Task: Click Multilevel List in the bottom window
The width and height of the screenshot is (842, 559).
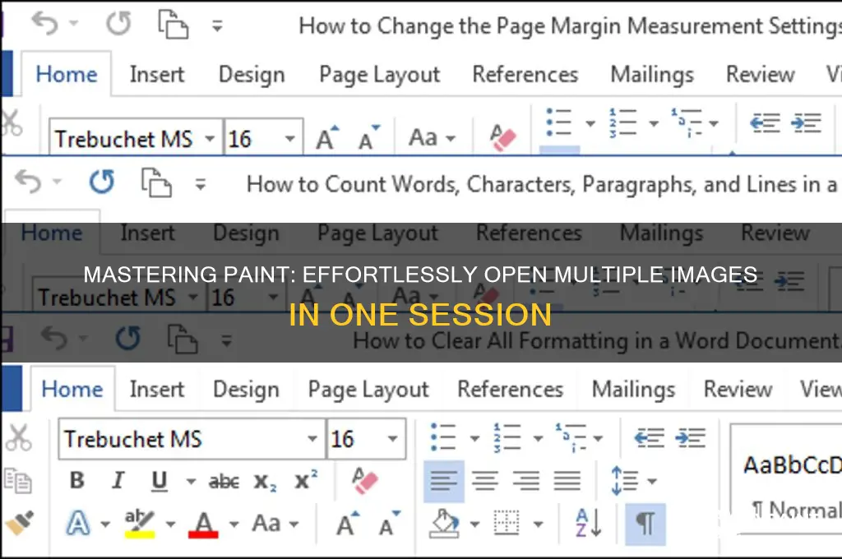Action: pyautogui.click(x=571, y=437)
